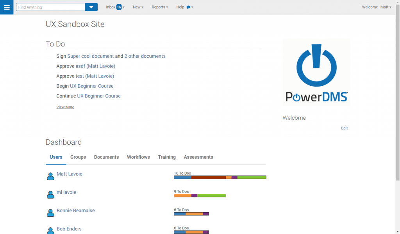This screenshot has height=234, width=400.
Task: Click the user icon next to Bonnie Bearnaise
Action: point(50,213)
